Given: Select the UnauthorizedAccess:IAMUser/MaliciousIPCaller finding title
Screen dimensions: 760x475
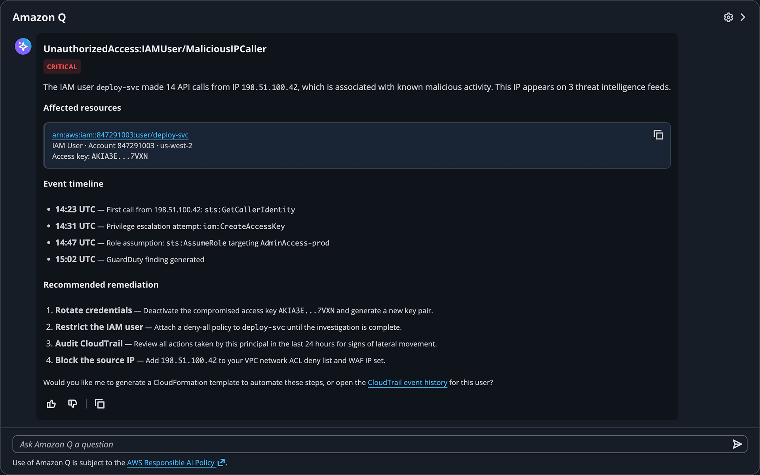Looking at the screenshot, I should coord(155,49).
